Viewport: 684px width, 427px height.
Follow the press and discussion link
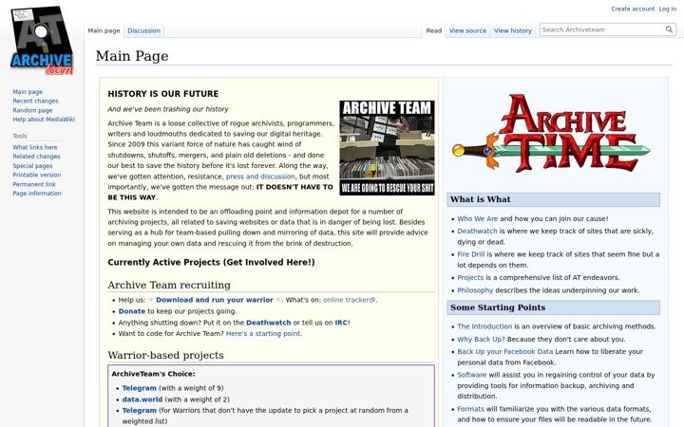click(x=260, y=176)
